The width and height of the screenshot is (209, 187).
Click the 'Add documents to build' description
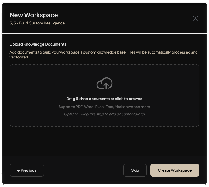(104, 54)
